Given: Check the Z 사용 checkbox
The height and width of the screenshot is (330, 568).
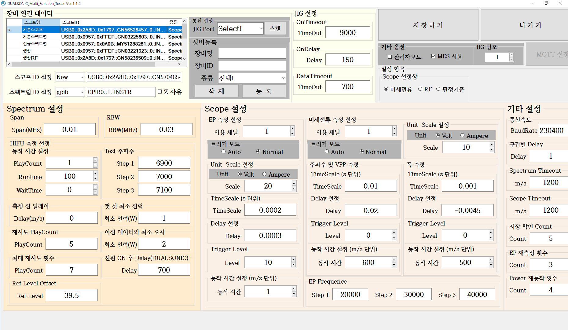Looking at the screenshot, I should pyautogui.click(x=160, y=92).
